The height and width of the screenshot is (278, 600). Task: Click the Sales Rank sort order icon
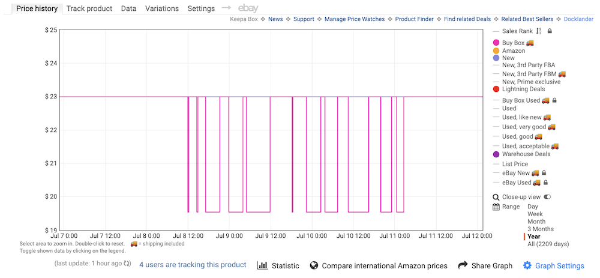point(539,31)
